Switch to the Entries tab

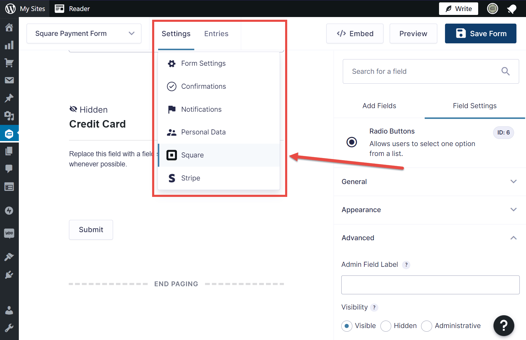click(216, 34)
